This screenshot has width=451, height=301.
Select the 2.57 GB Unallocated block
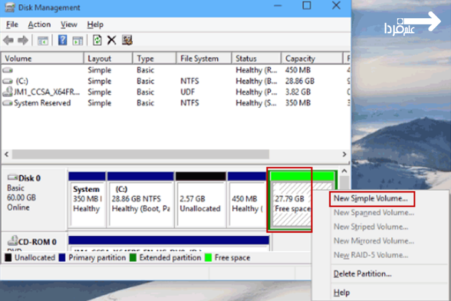[201, 199]
